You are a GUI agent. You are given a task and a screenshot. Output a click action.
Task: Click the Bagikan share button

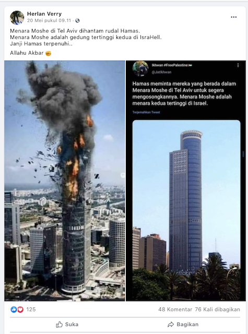coord(183,325)
